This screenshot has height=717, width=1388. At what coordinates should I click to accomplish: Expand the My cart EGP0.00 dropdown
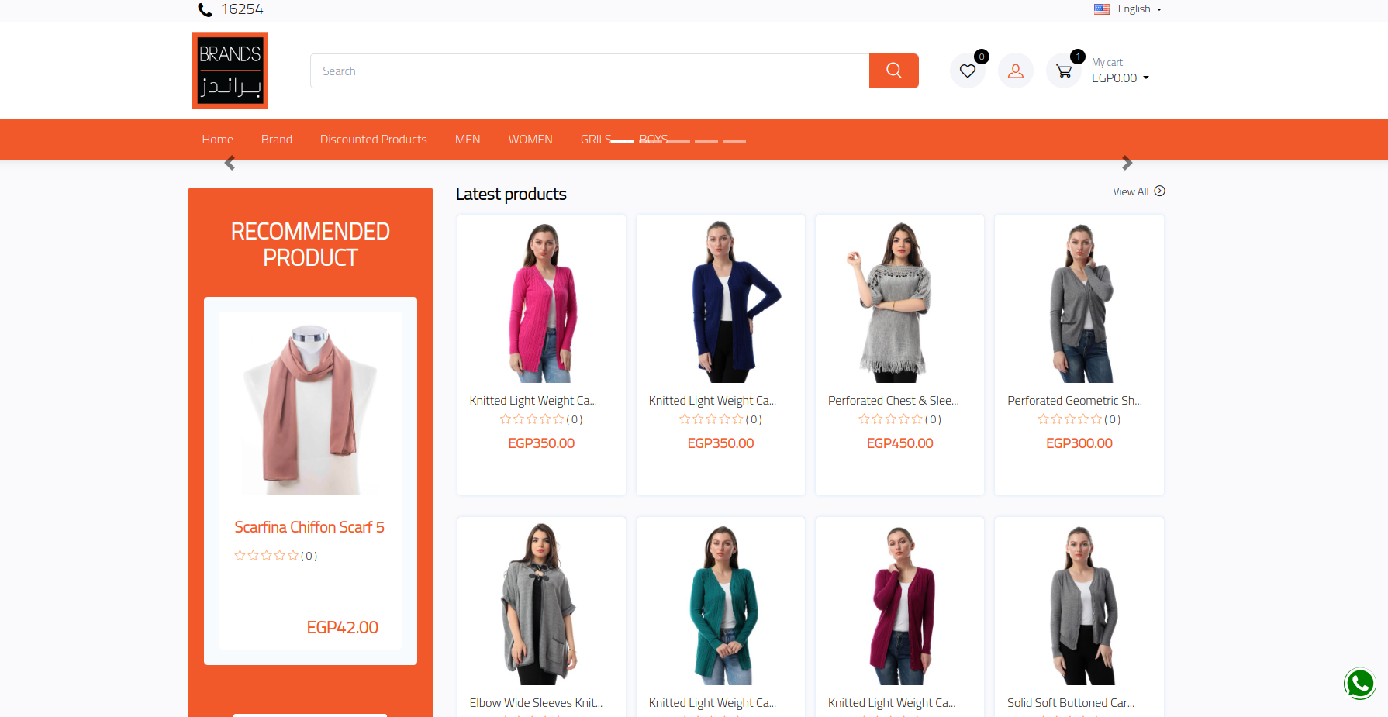[1120, 78]
